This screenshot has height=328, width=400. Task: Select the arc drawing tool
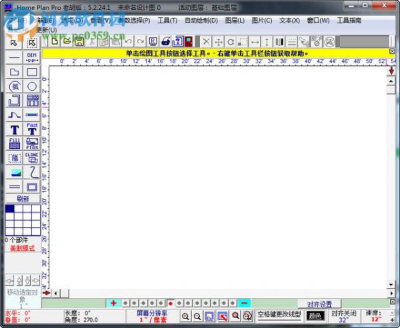click(14, 87)
